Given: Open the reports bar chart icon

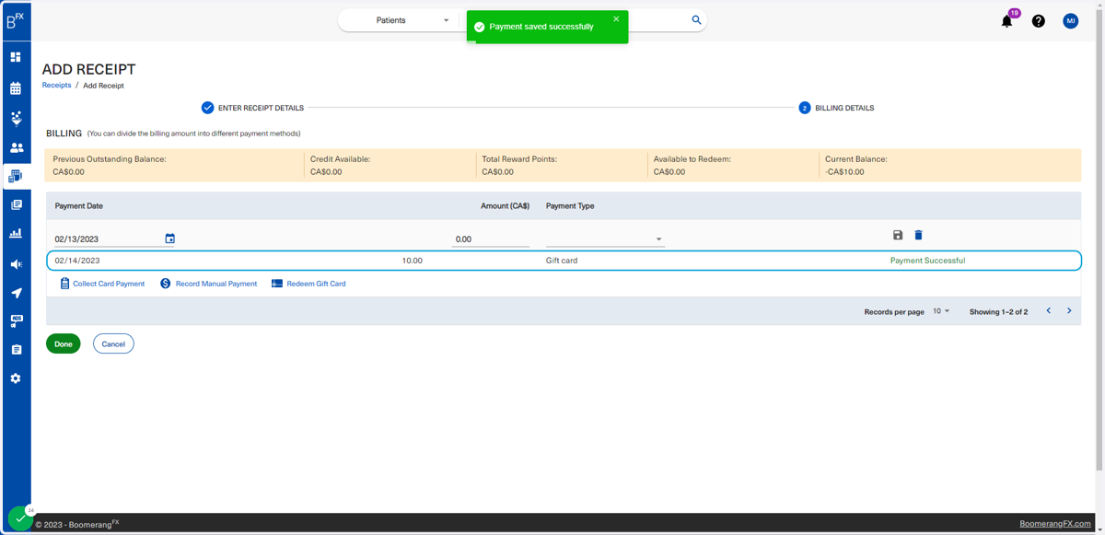Looking at the screenshot, I should click(16, 234).
